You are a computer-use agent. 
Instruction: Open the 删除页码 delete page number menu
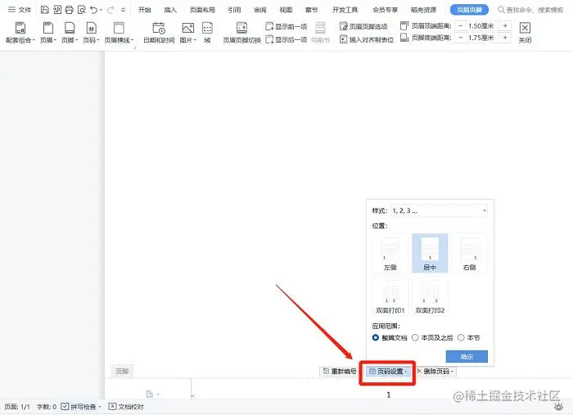[436, 372]
